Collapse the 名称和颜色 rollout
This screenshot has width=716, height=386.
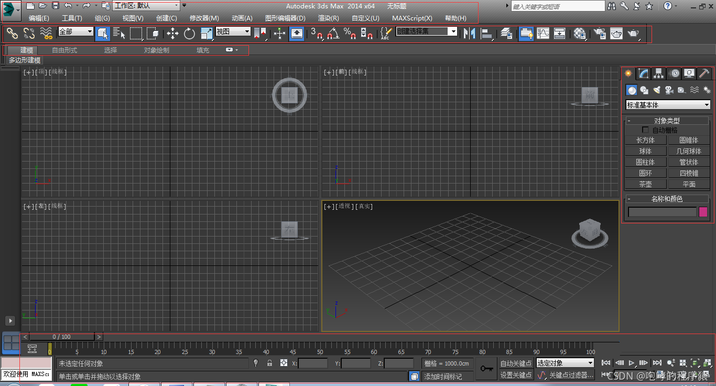(x=667, y=199)
